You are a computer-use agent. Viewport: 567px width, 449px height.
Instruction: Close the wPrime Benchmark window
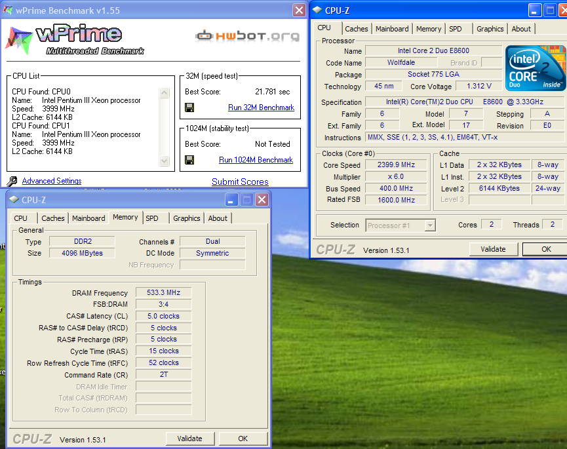point(299,10)
